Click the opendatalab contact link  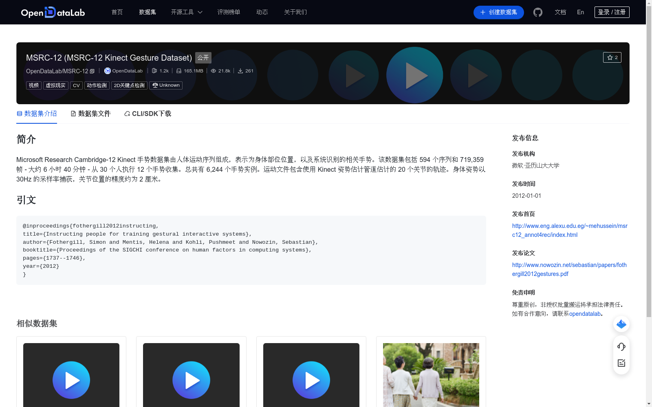(x=585, y=314)
